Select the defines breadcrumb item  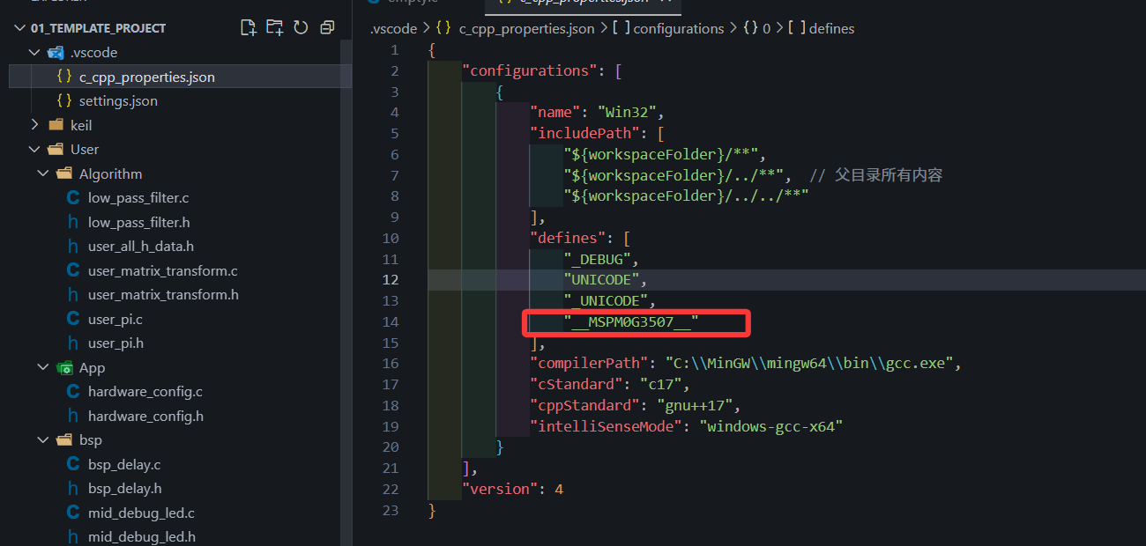click(x=831, y=28)
